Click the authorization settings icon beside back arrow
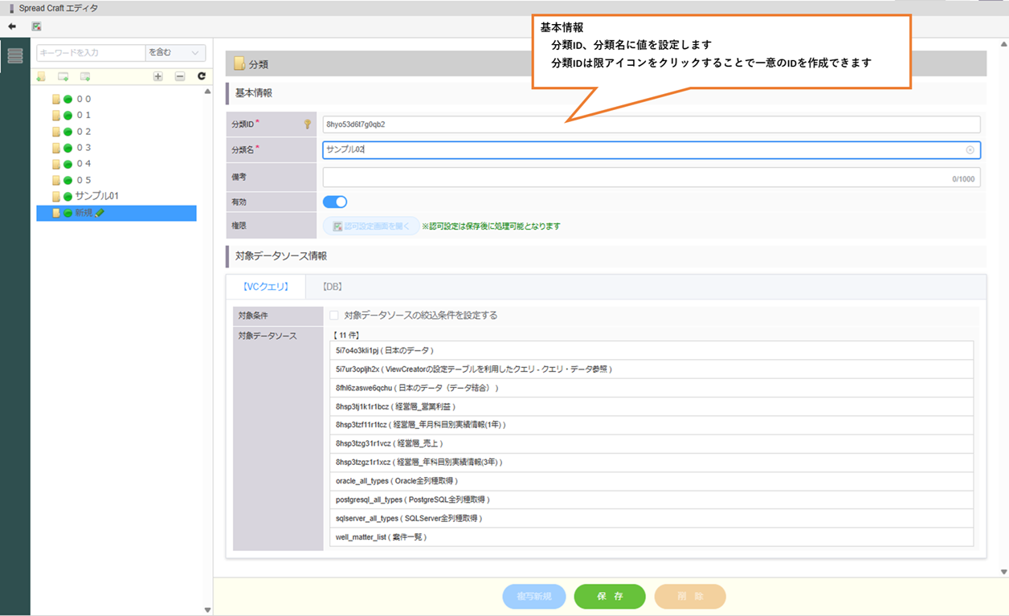Image resolution: width=1009 pixels, height=616 pixels. (36, 27)
